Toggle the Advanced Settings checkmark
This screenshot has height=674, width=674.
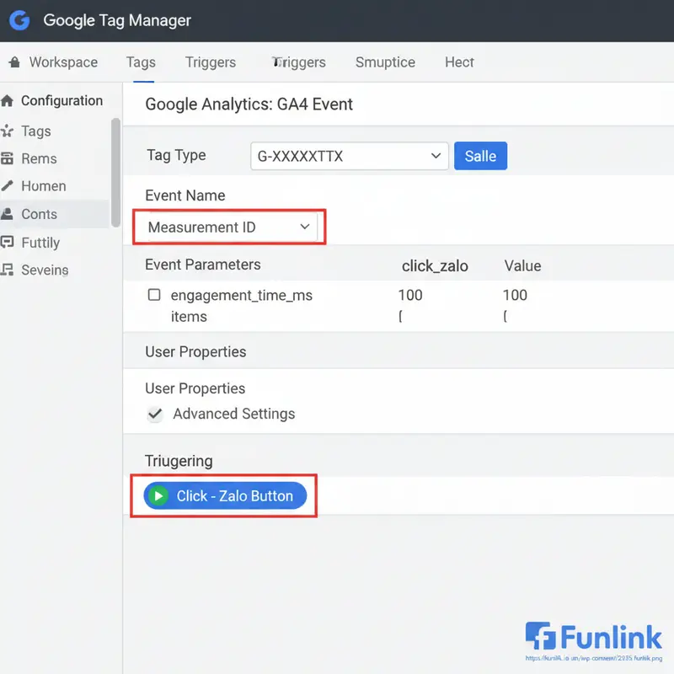(154, 414)
